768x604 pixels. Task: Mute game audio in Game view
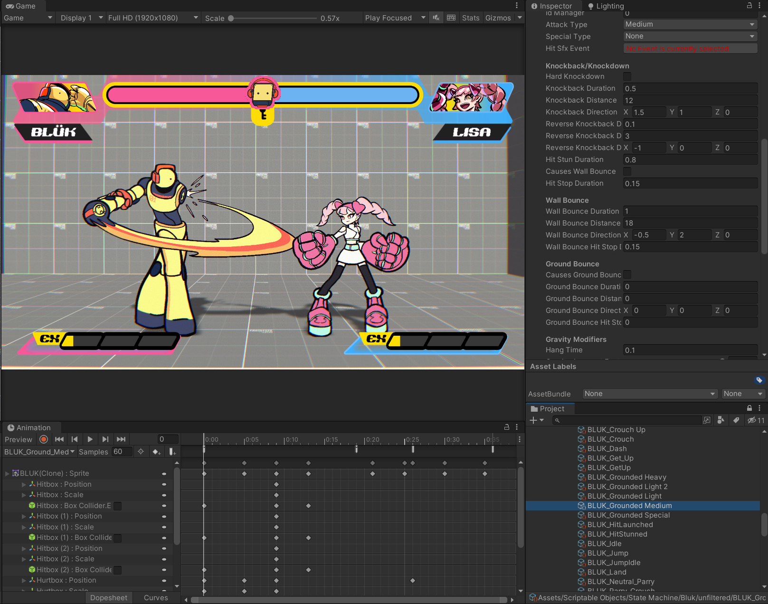coord(436,18)
